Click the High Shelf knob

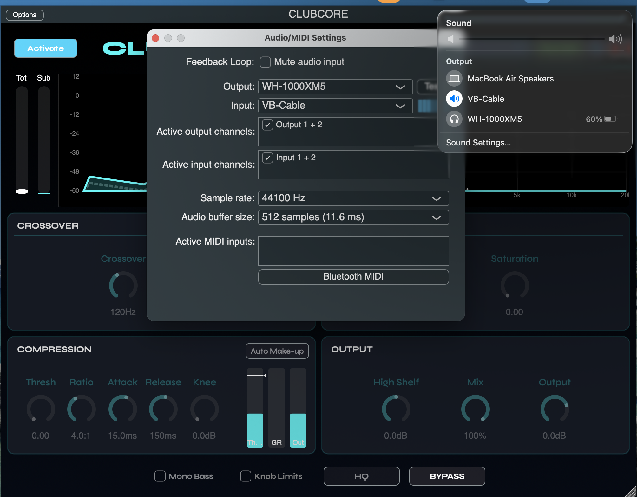(x=396, y=409)
